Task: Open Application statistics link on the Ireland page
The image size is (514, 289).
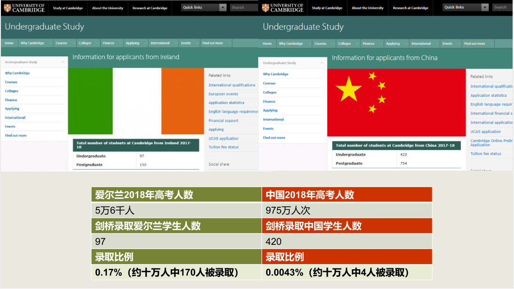Action: pyautogui.click(x=227, y=102)
